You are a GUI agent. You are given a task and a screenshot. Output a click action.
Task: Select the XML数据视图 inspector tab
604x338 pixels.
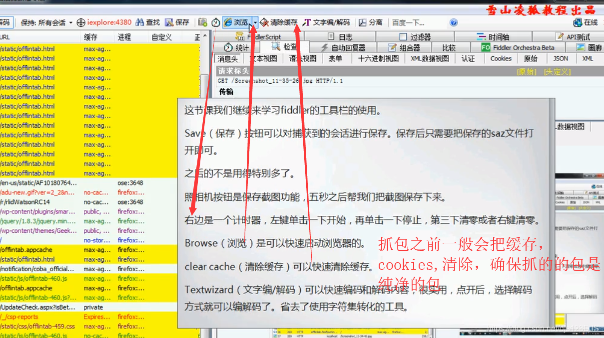(430, 58)
